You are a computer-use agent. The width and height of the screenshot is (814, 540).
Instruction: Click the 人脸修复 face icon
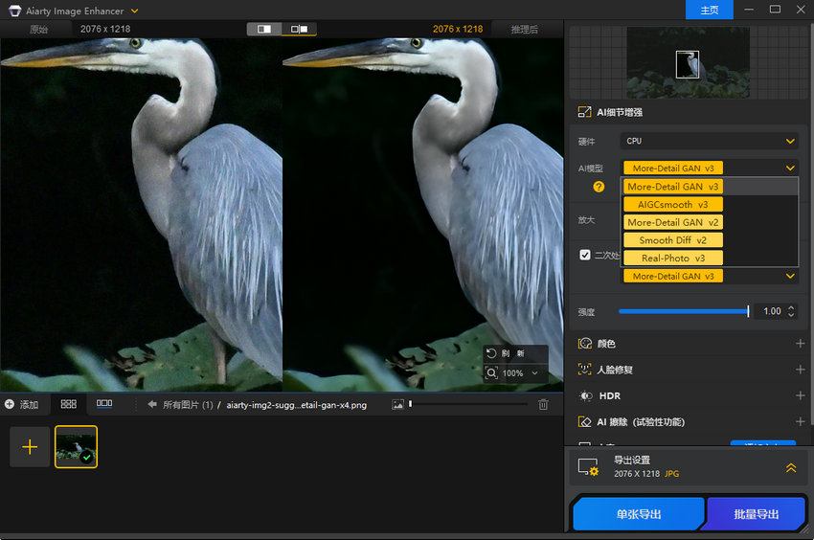click(585, 370)
